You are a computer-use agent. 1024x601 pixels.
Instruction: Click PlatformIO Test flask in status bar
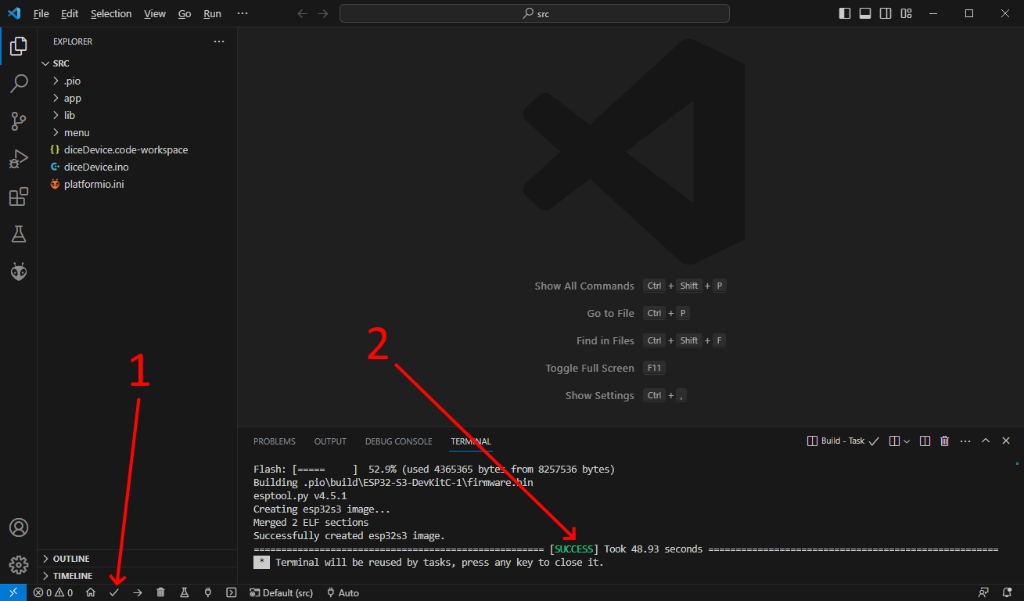click(185, 592)
